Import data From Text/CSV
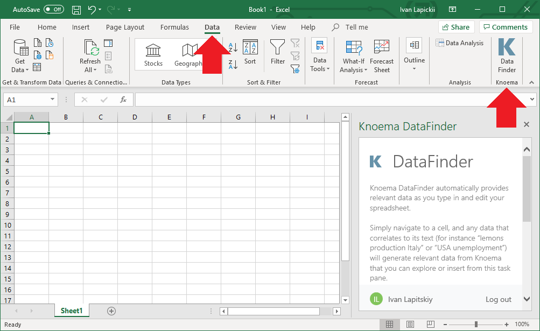The image size is (540, 331). pyautogui.click(x=38, y=43)
